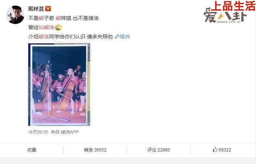The image size is (256, 164).
Task: Click the orange verified V badge
Action: tap(48, 9)
